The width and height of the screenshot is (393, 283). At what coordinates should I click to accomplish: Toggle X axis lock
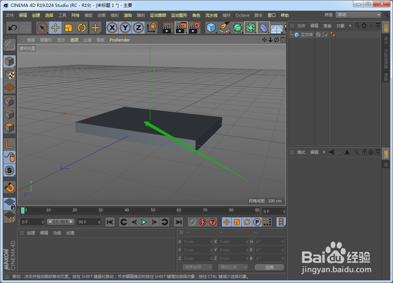pyautogui.click(x=112, y=28)
